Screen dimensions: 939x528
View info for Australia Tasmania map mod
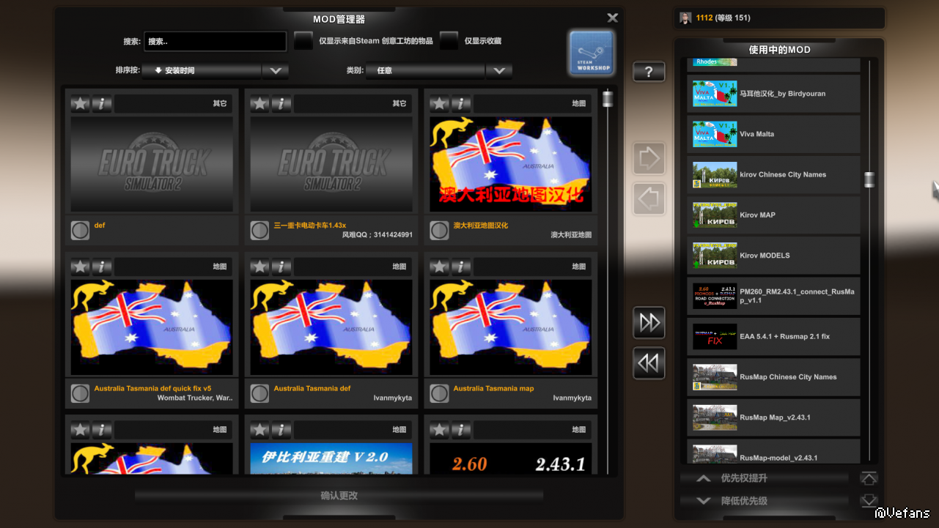(x=461, y=267)
